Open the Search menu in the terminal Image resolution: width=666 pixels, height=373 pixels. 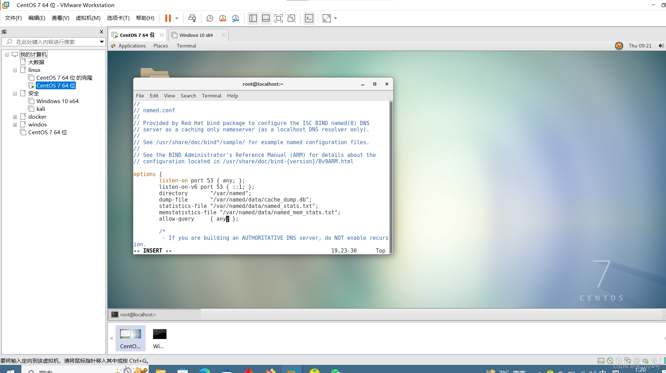(x=188, y=95)
